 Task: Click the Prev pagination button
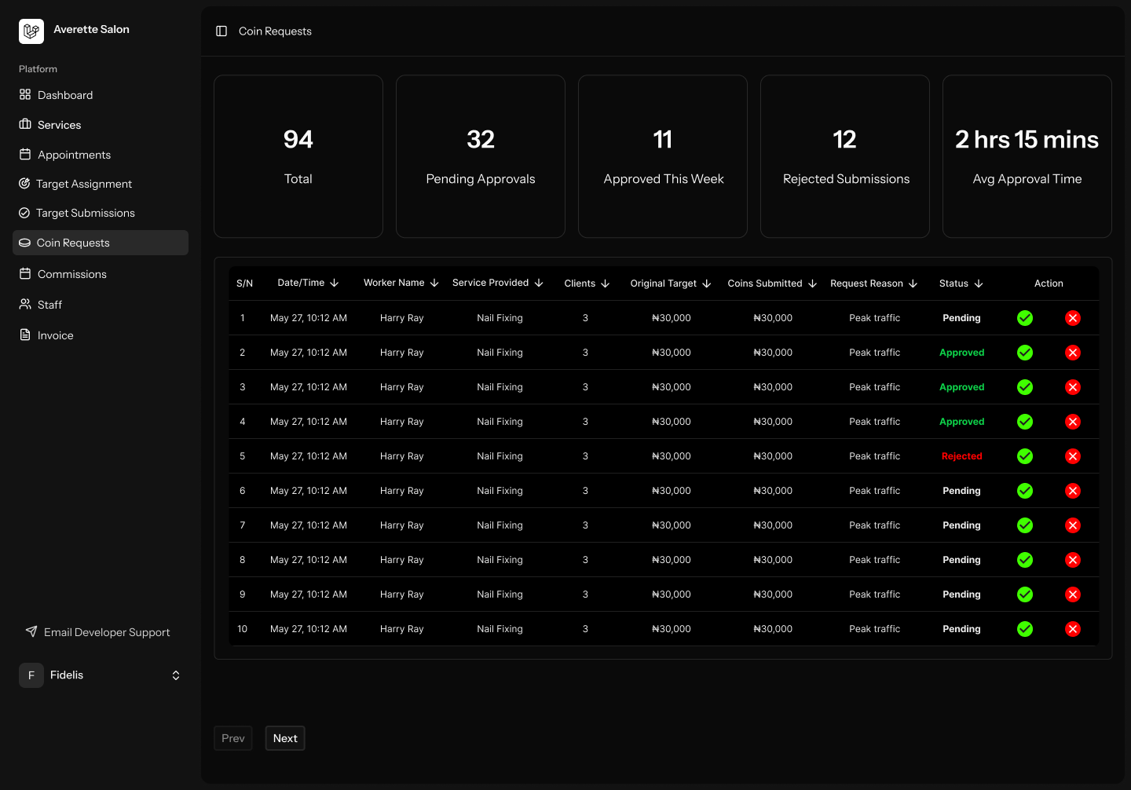tap(233, 738)
